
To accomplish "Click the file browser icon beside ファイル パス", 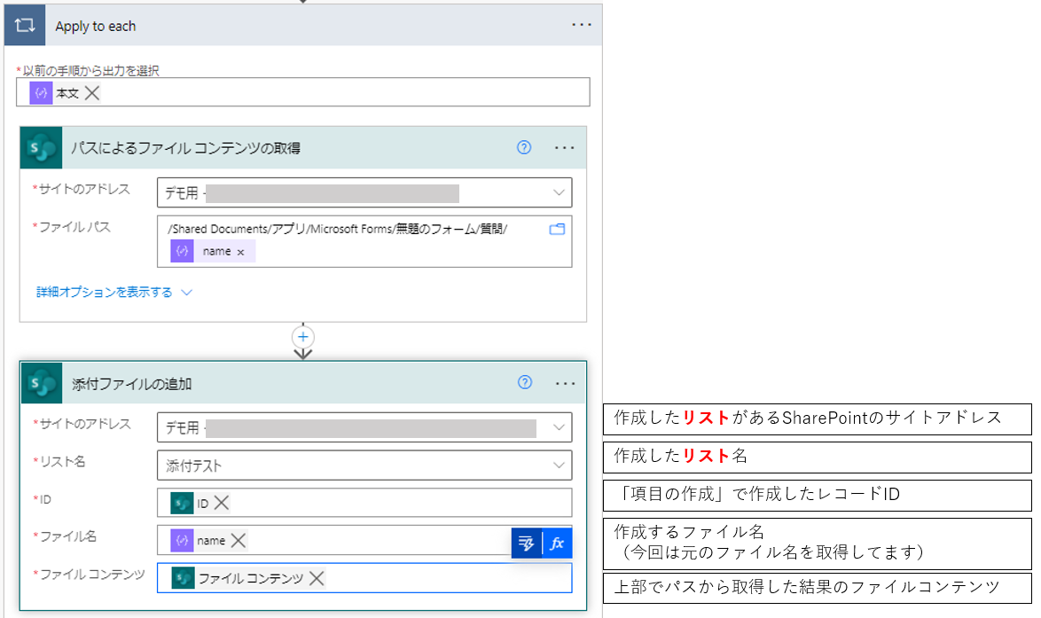I will tap(557, 229).
